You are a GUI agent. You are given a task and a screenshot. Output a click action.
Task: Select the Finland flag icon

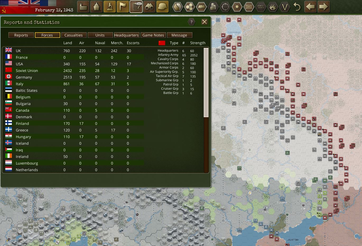pyautogui.click(x=9, y=123)
